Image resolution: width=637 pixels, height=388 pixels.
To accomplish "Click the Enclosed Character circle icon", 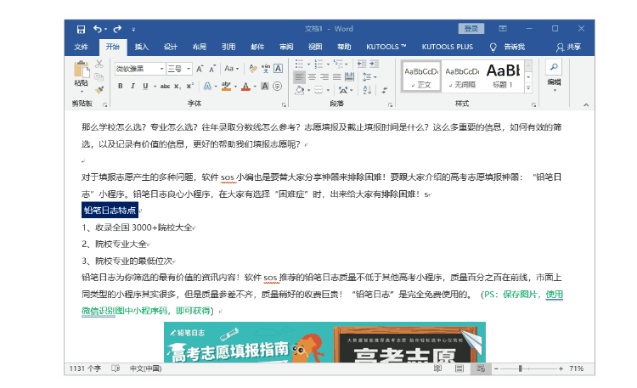I will click(x=278, y=86).
